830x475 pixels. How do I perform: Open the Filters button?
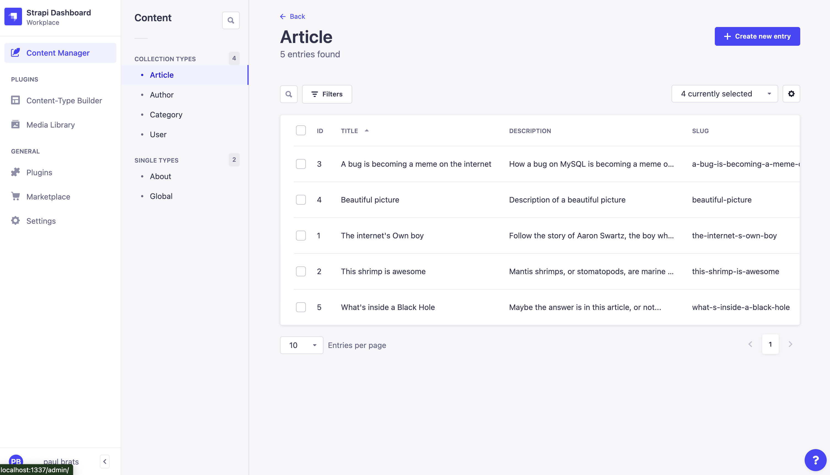327,94
